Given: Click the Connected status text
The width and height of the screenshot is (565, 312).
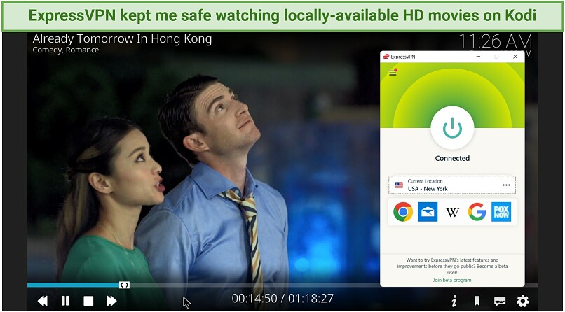Looking at the screenshot, I should (x=452, y=159).
